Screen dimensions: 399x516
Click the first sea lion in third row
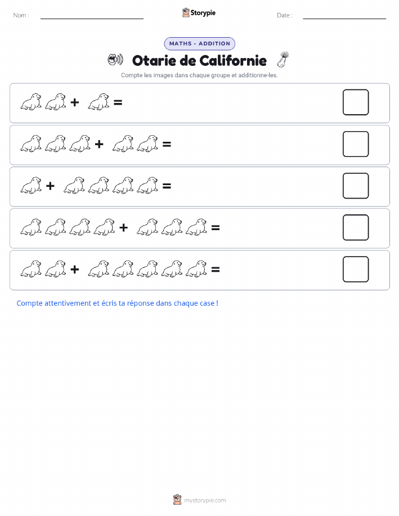point(31,185)
